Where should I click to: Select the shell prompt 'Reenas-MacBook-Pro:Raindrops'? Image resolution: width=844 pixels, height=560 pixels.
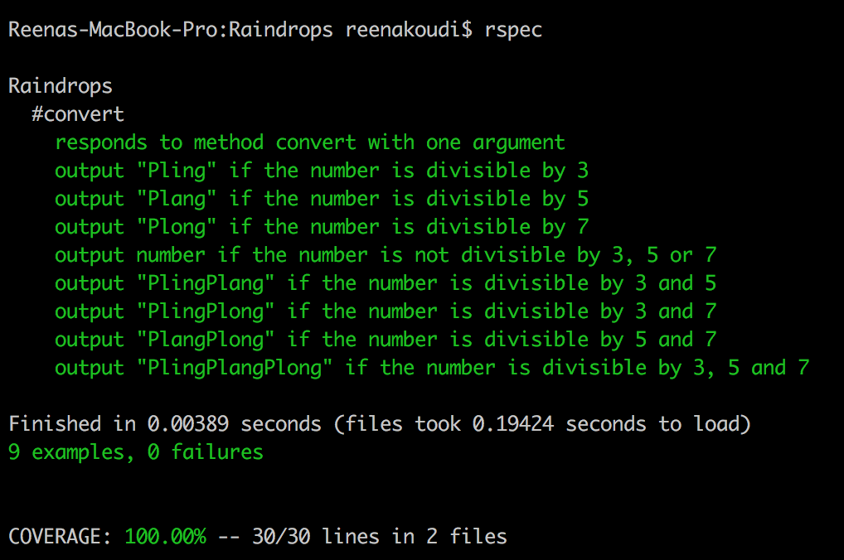(171, 29)
